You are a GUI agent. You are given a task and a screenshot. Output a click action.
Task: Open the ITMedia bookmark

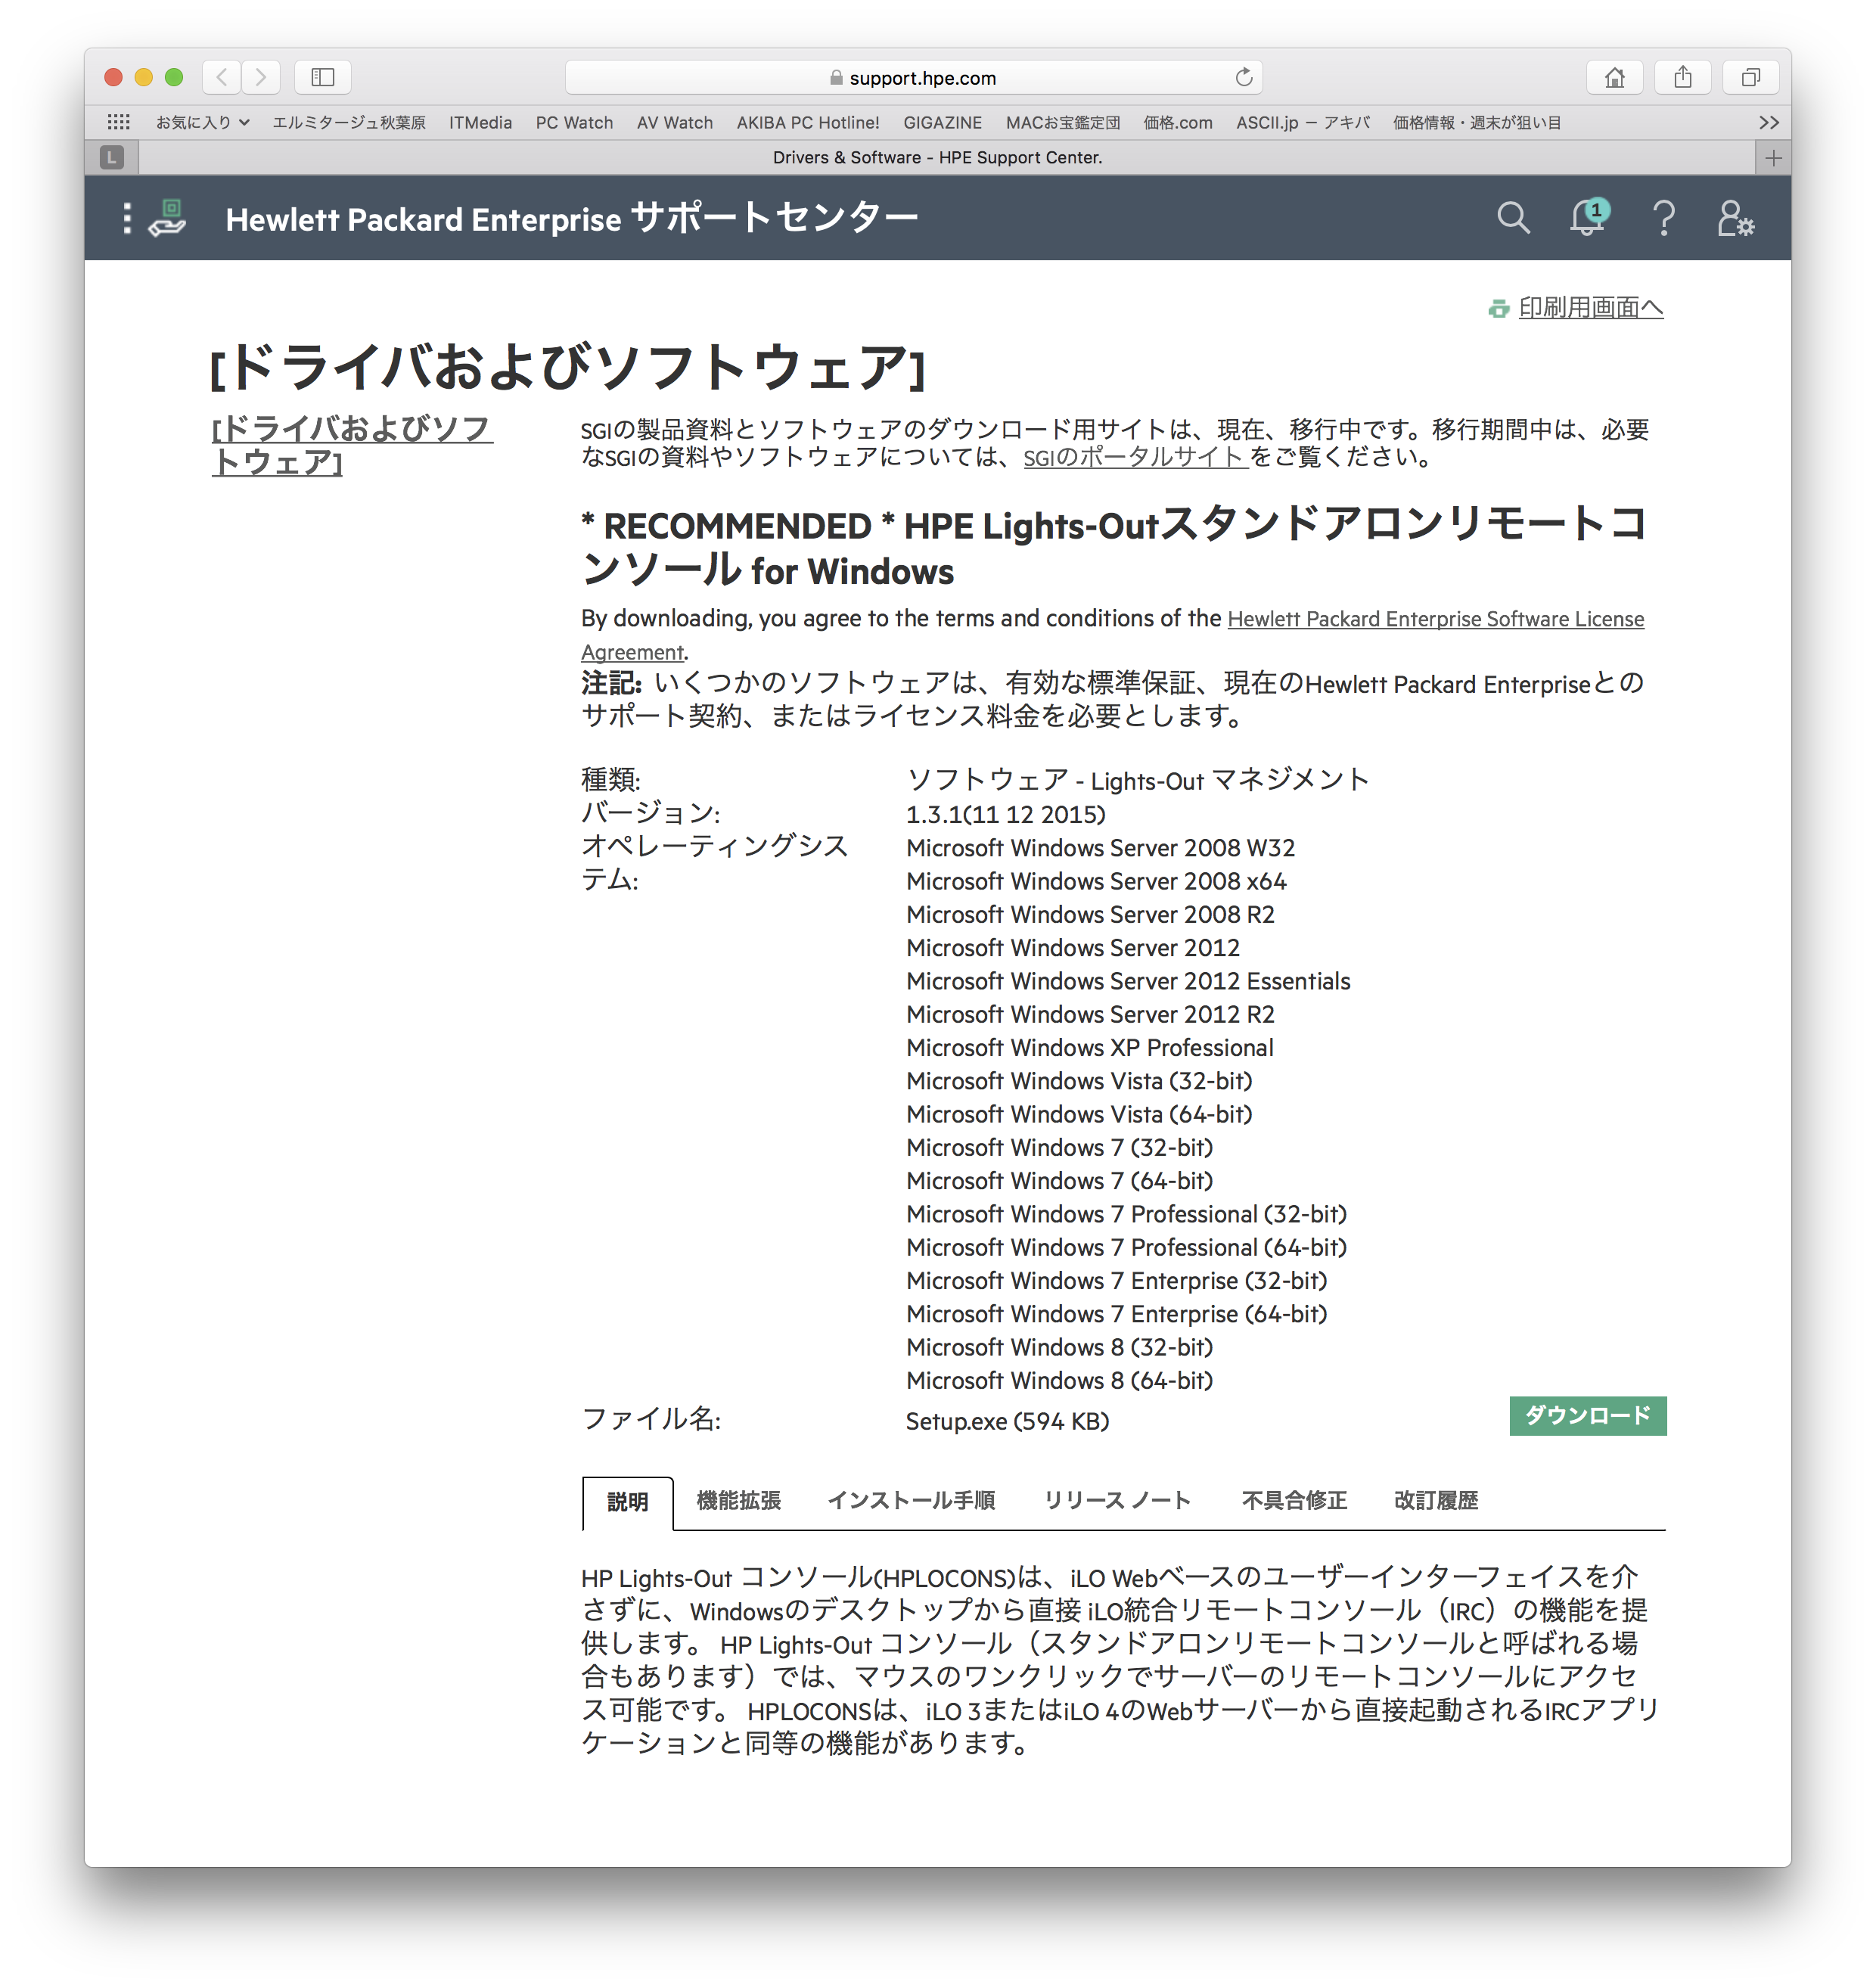tap(480, 122)
